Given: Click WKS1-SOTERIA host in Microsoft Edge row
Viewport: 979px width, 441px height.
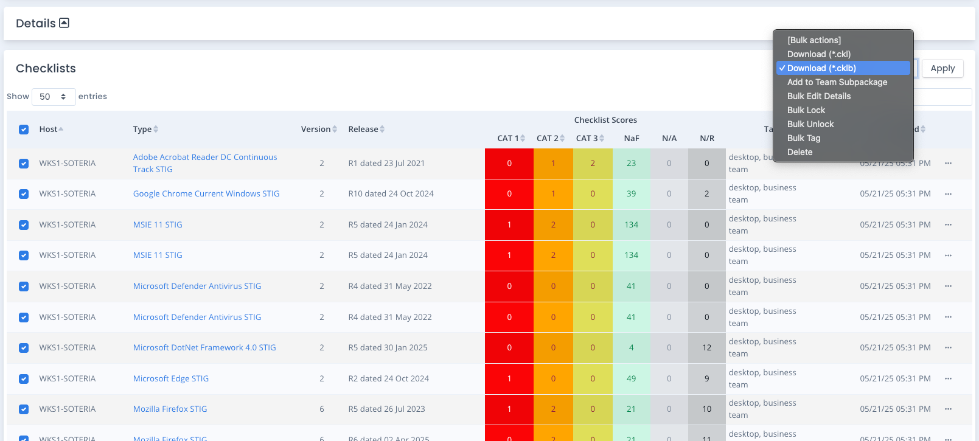Looking at the screenshot, I should (x=68, y=378).
